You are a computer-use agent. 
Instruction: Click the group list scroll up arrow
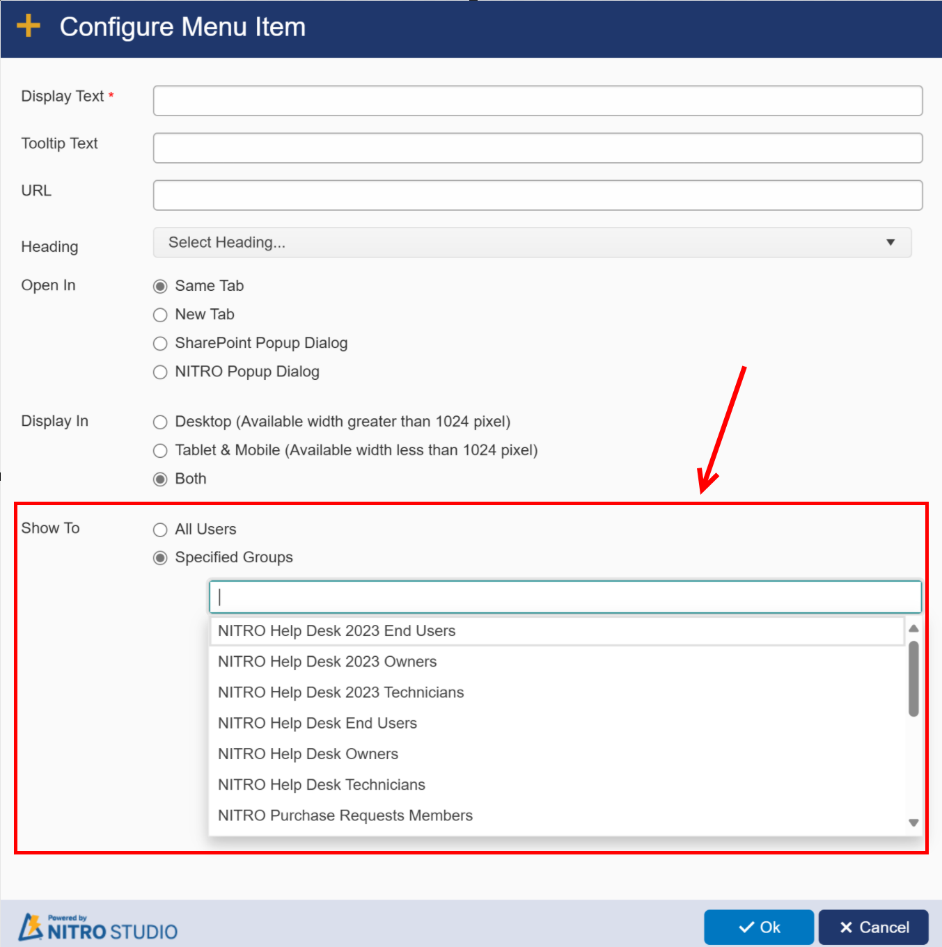pyautogui.click(x=913, y=628)
